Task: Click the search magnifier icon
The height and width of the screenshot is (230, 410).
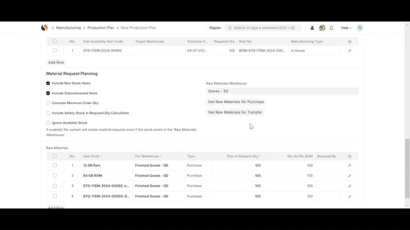Action: (229, 28)
